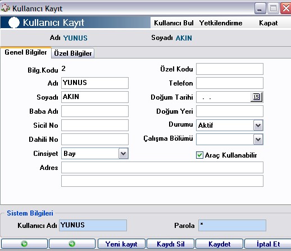Expand the Çalışma Bölümü dropdown
The image size is (291, 251).
pos(258,140)
